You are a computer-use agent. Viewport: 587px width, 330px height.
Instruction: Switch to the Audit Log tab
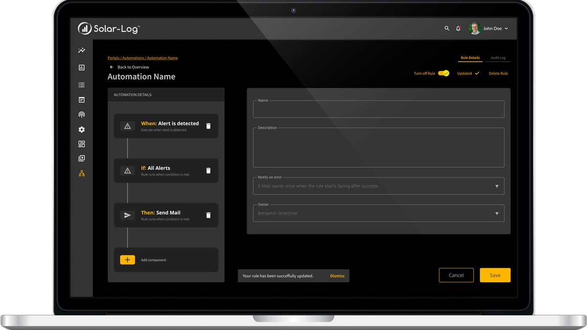[x=498, y=58]
